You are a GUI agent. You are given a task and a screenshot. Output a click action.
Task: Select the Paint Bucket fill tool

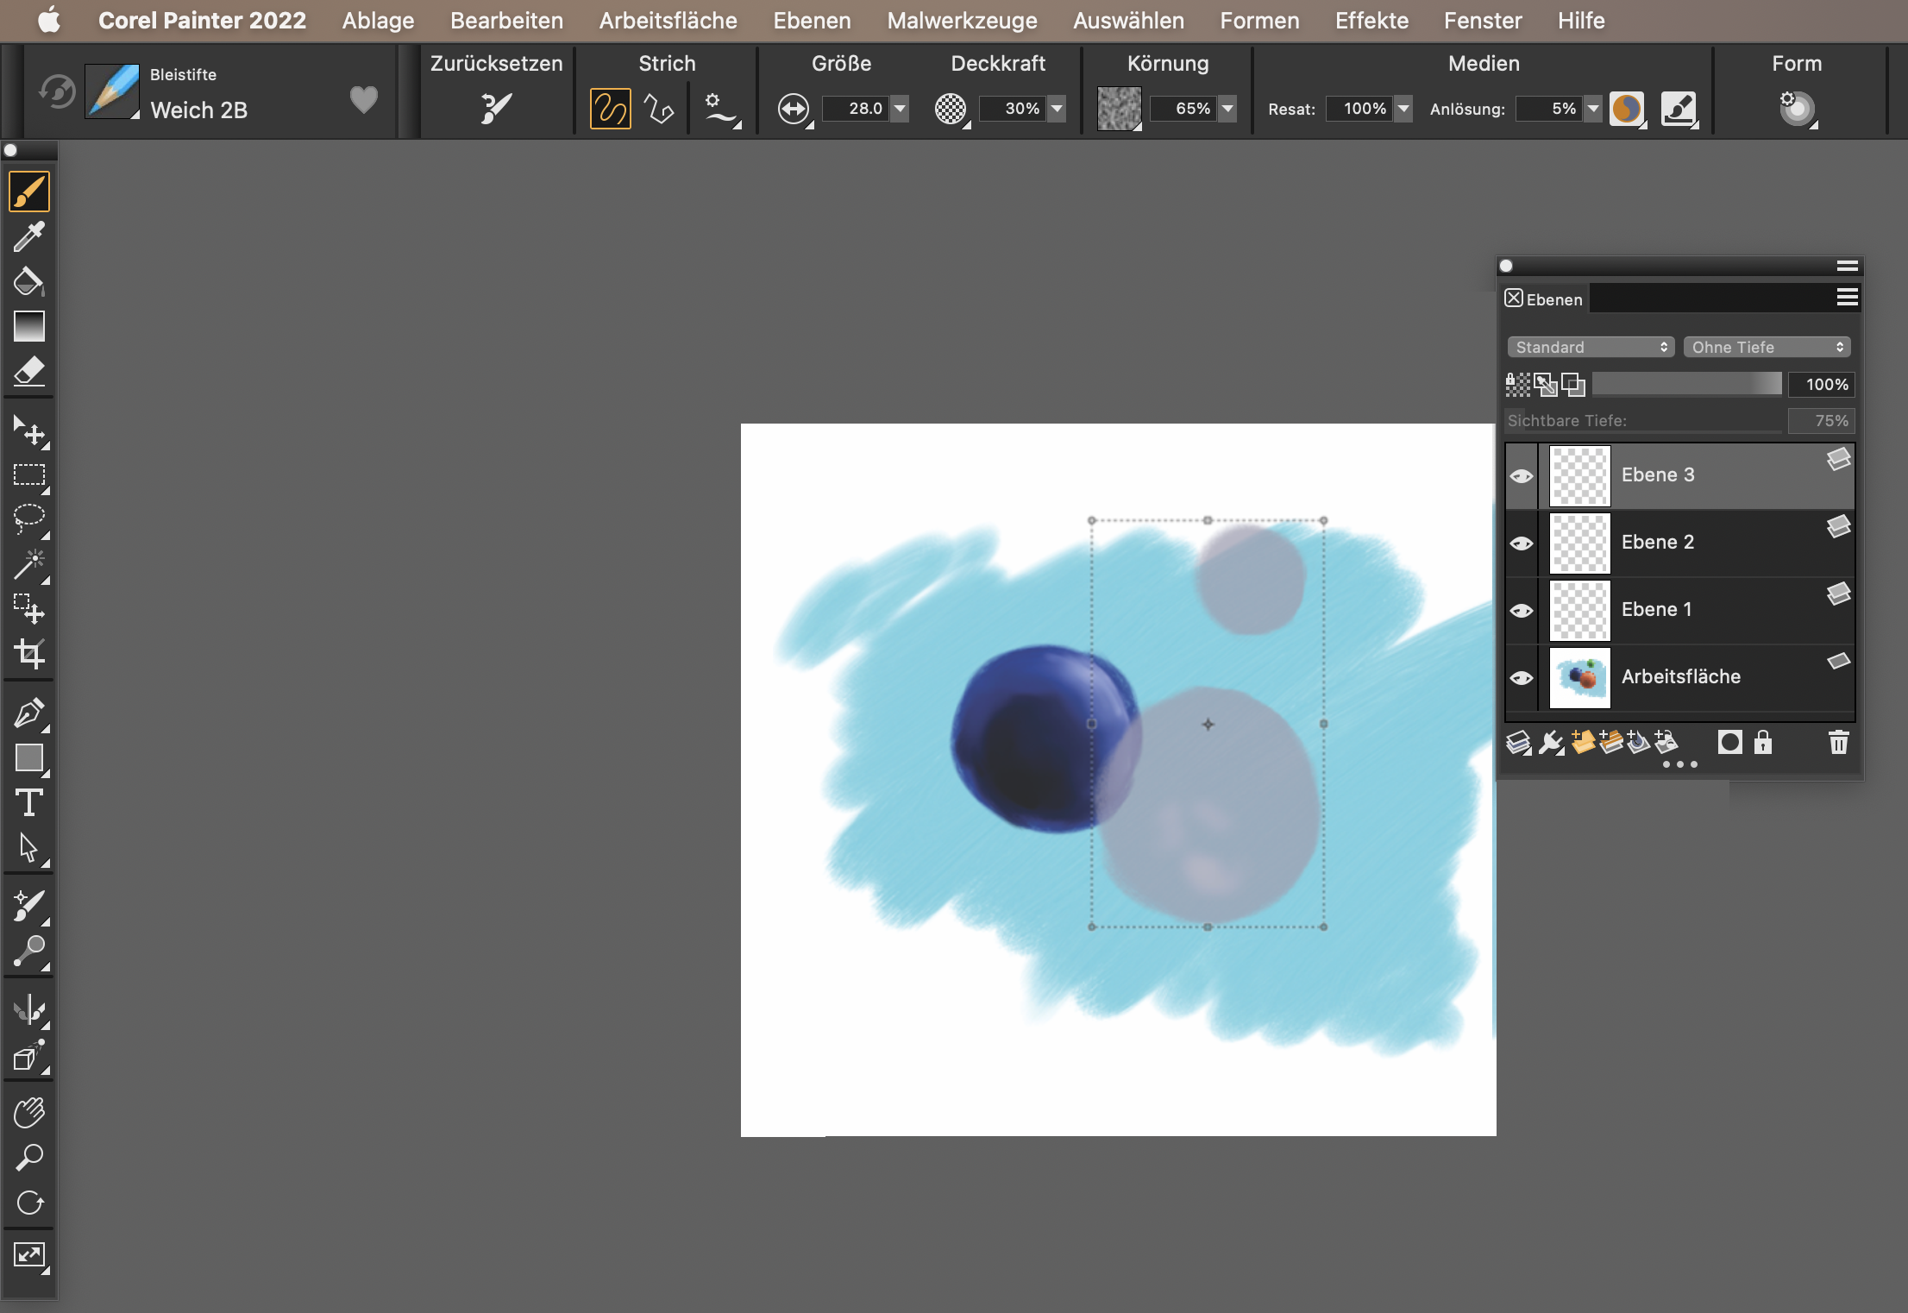coord(28,281)
